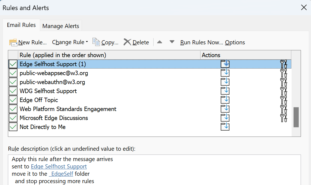Screen dimensions: 311x185
Task: Click move-to-folder icon for public-webauthn@w3.org
Action: point(225,82)
